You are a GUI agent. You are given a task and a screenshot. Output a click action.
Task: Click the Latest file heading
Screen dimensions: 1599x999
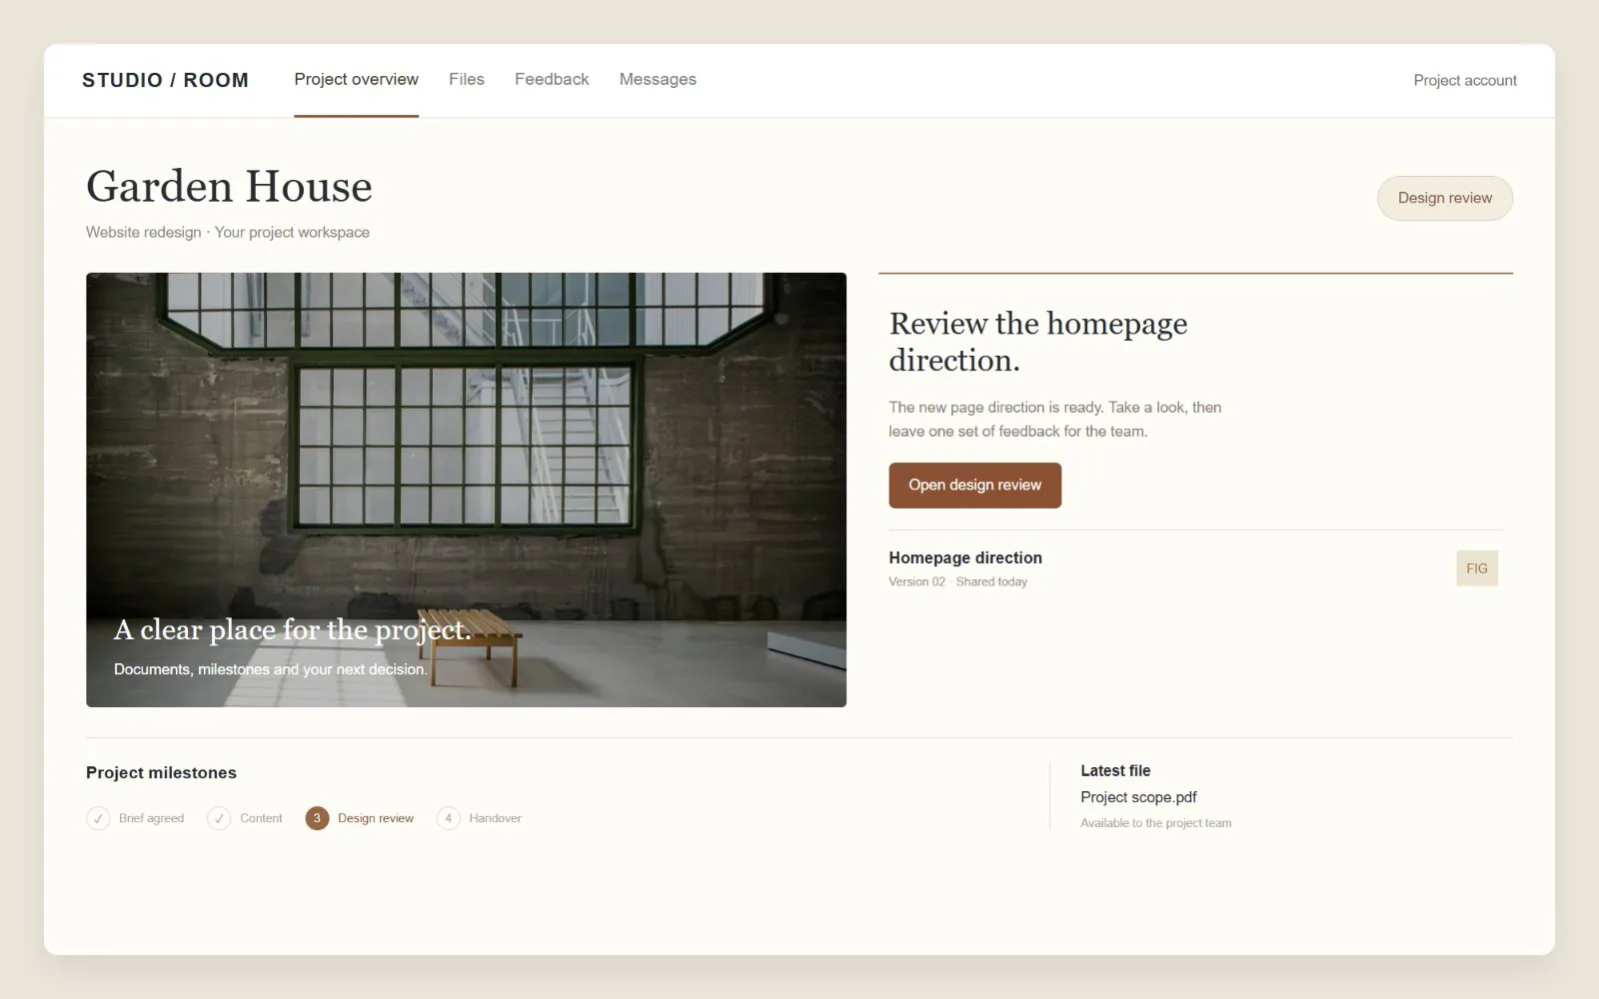[x=1115, y=770]
